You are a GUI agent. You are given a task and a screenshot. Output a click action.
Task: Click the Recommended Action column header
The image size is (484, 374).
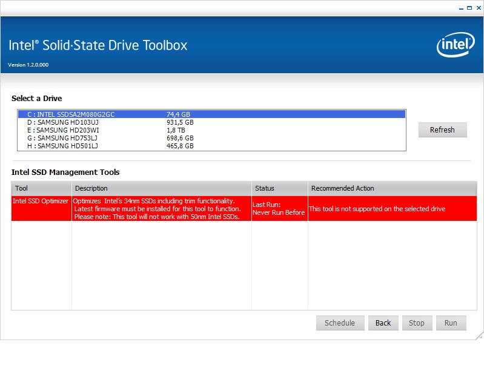(x=393, y=188)
